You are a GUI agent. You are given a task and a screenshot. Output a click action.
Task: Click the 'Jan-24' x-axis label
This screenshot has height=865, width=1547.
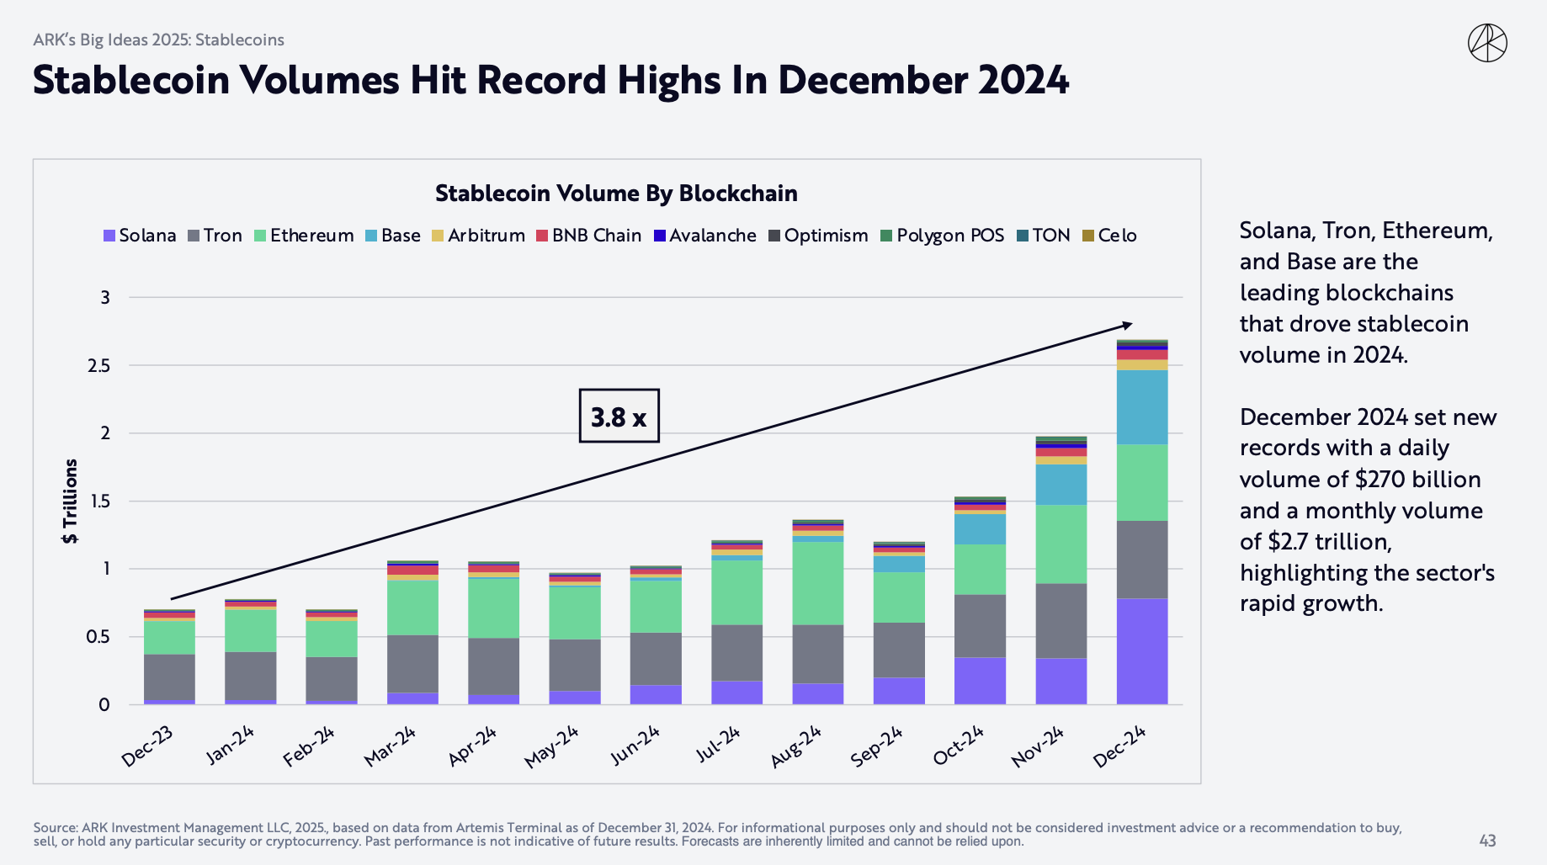point(230,745)
